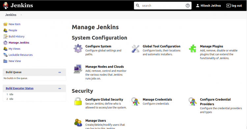The width and height of the screenshot is (247, 129).
Task: Click the search magnifier icon
Action: [138, 6]
